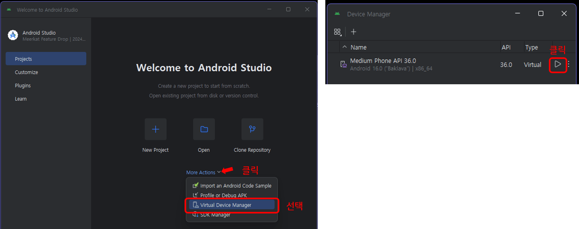The image size is (579, 229).
Task: Click the Clone Repository branch icon
Action: (252, 129)
